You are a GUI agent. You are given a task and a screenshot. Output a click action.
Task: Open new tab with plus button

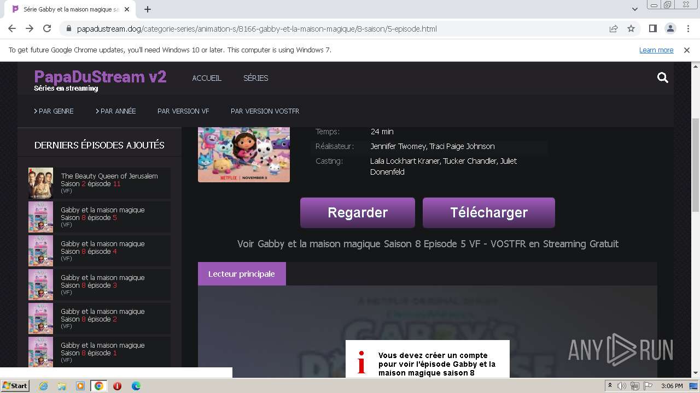148,9
